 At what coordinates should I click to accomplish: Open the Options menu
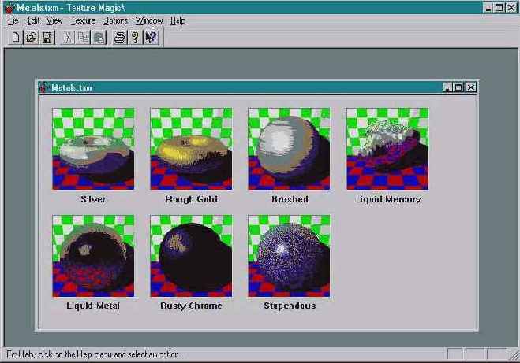[x=115, y=20]
